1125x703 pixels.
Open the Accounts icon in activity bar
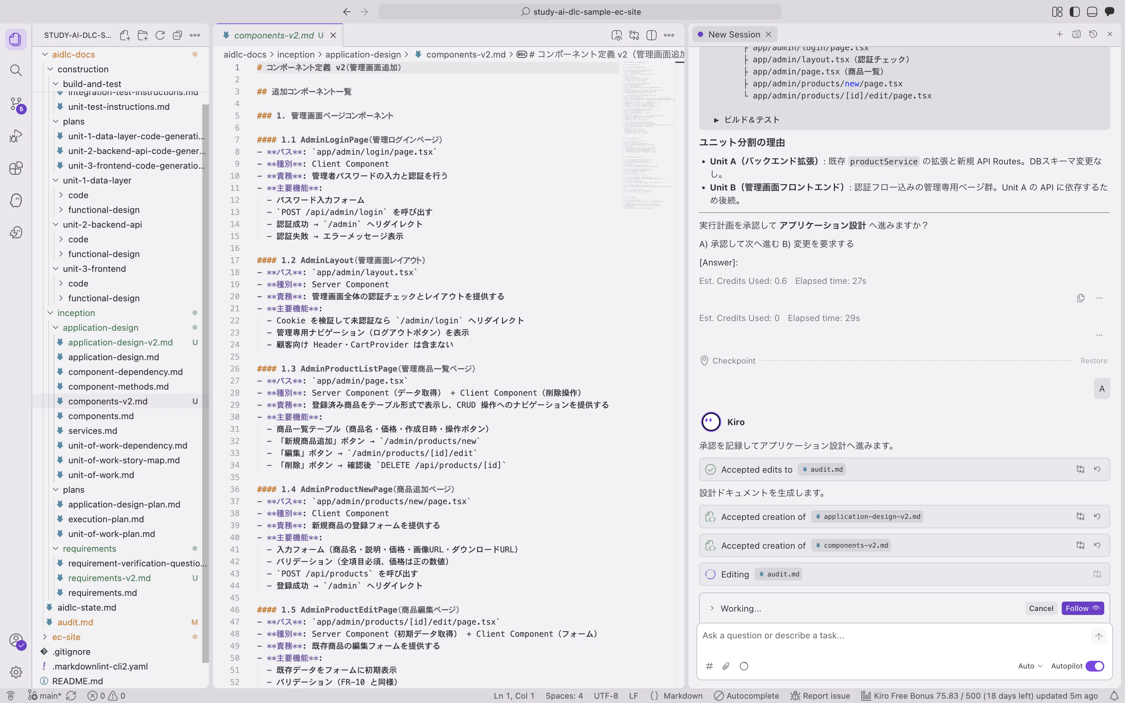16,641
